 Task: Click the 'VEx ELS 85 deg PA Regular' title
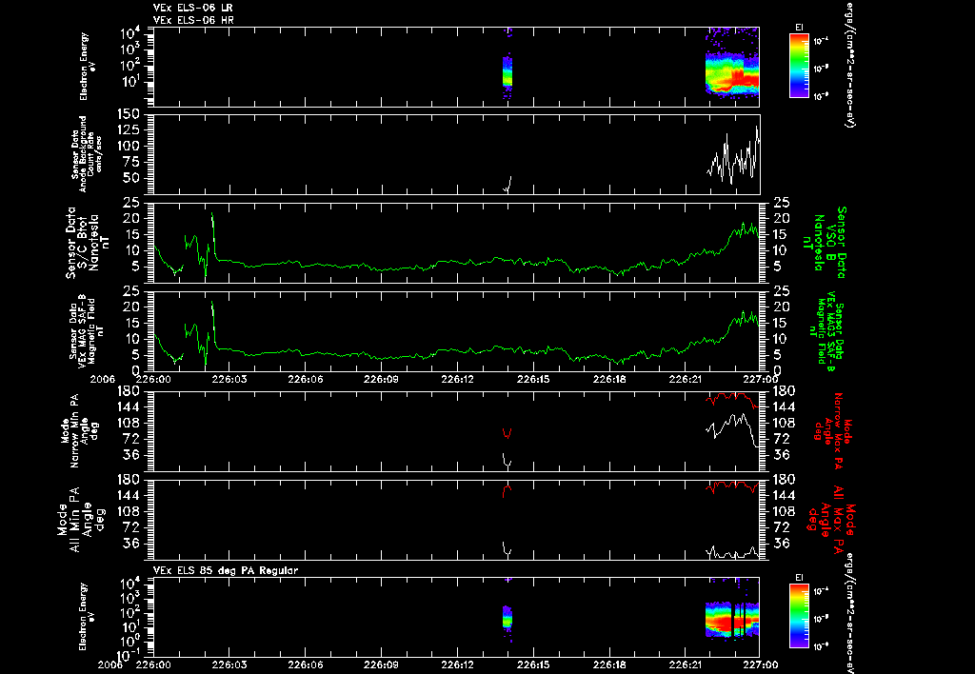pyautogui.click(x=226, y=570)
